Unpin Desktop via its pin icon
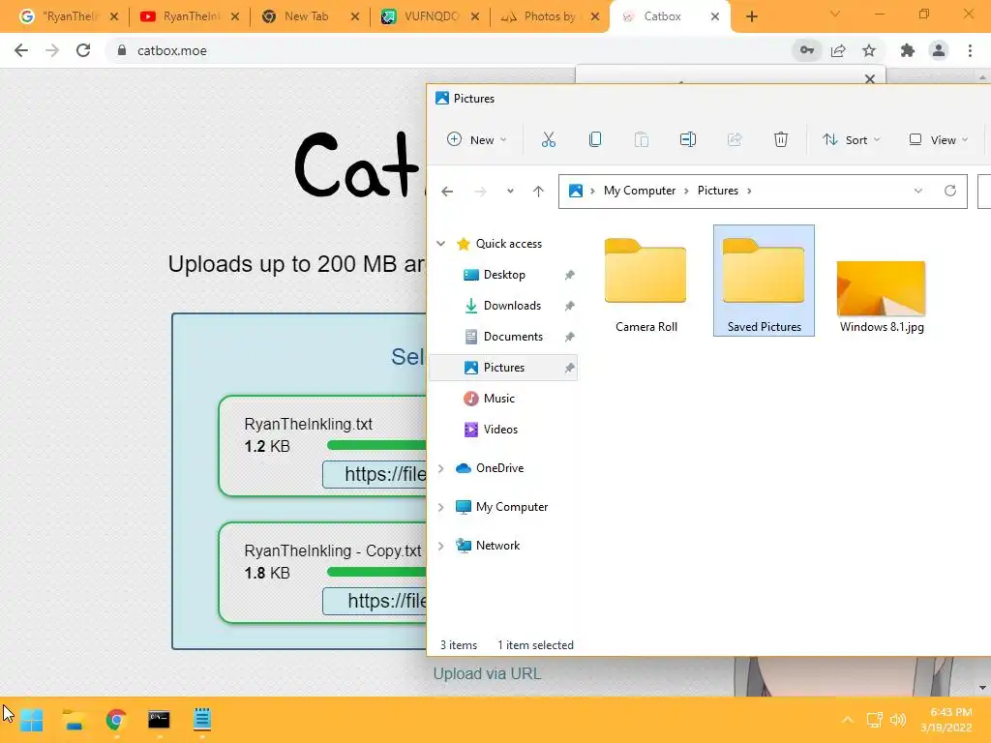 [569, 275]
